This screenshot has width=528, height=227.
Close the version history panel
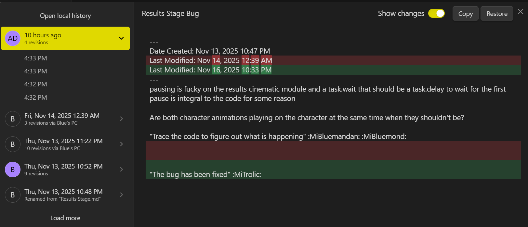(521, 12)
